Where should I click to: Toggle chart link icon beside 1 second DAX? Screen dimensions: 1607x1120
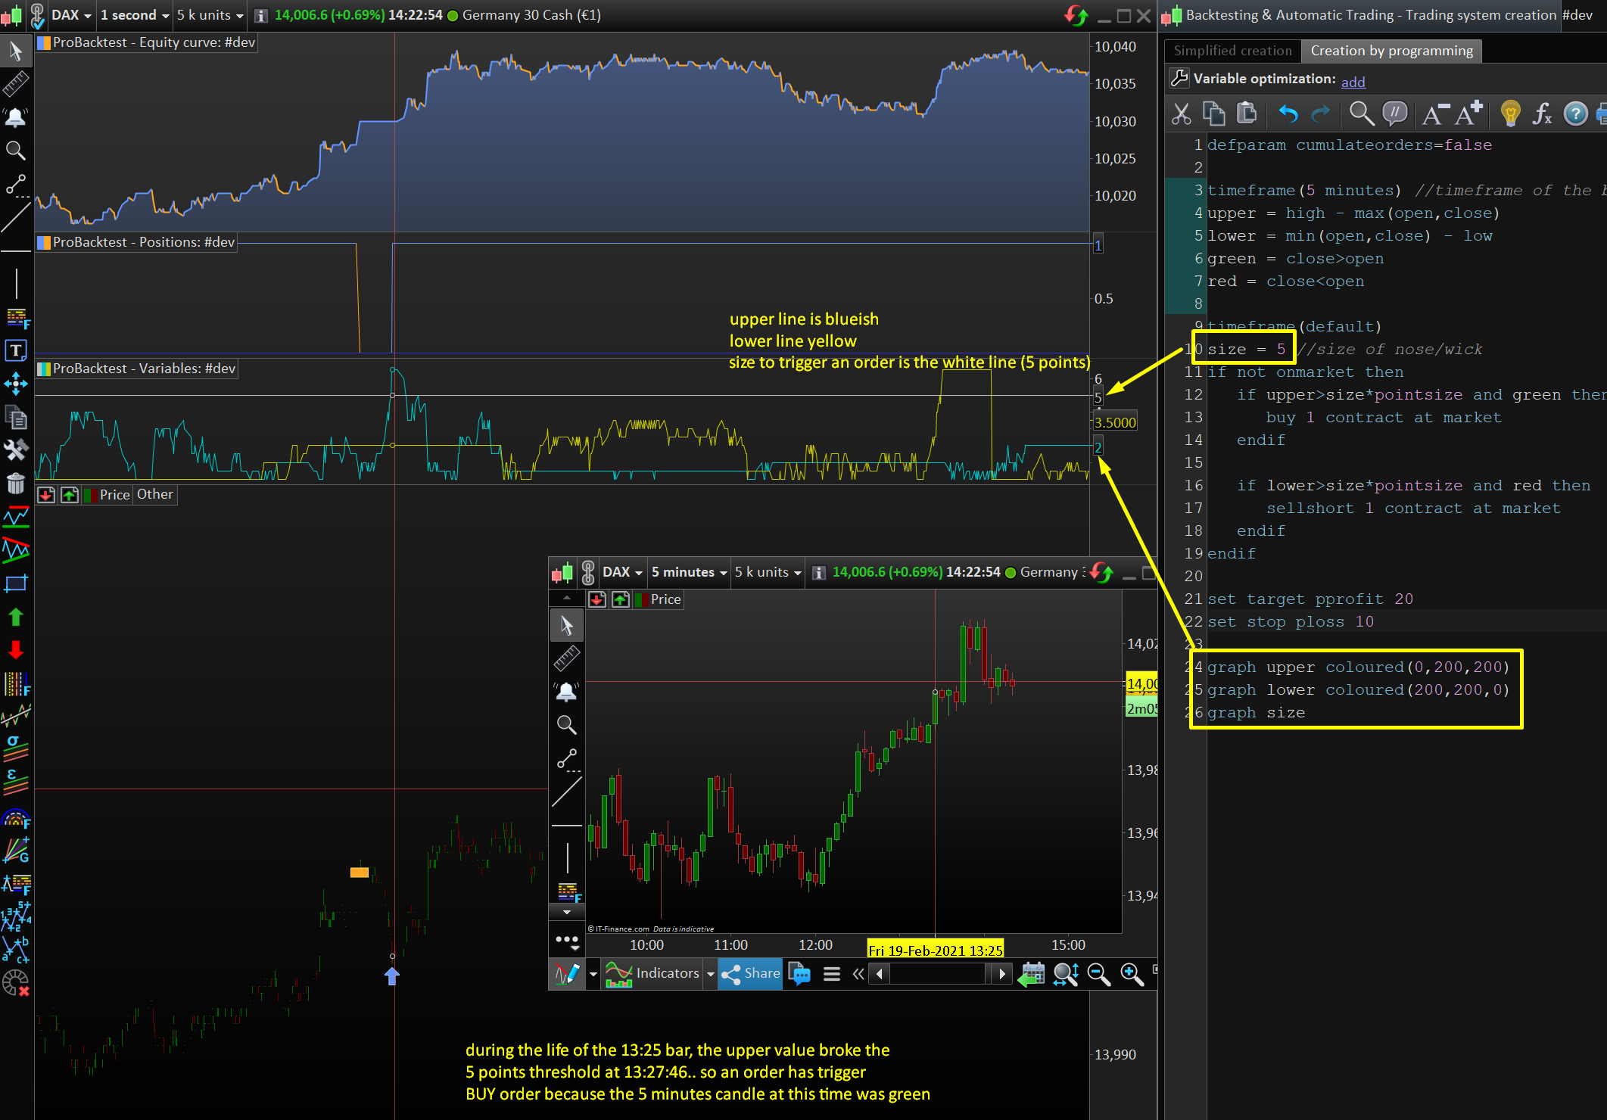pyautogui.click(x=37, y=15)
